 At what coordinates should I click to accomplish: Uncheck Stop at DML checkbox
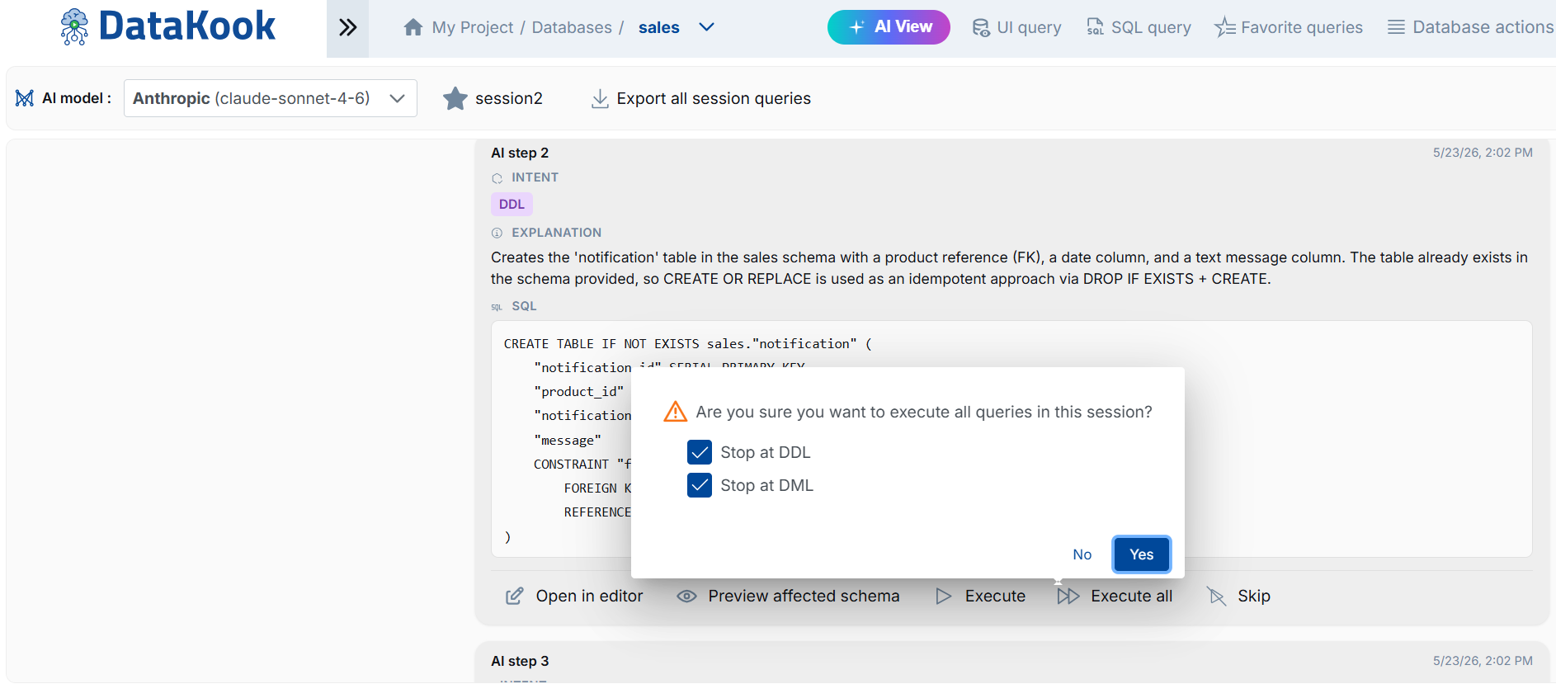(x=700, y=485)
